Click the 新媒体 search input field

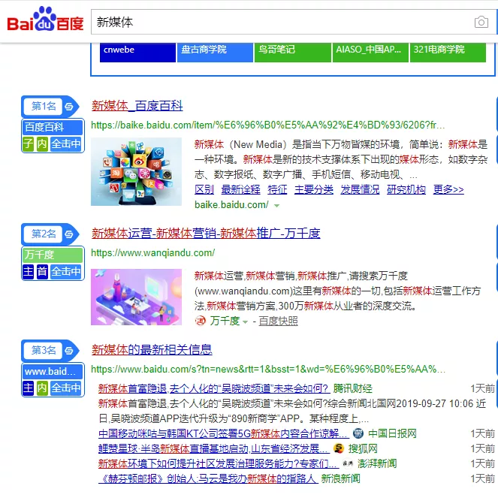(x=281, y=22)
